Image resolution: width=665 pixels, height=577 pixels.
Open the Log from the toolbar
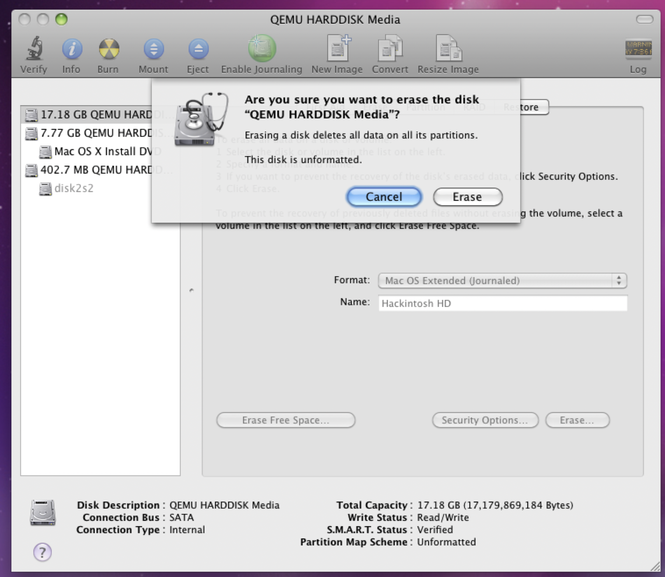[638, 48]
